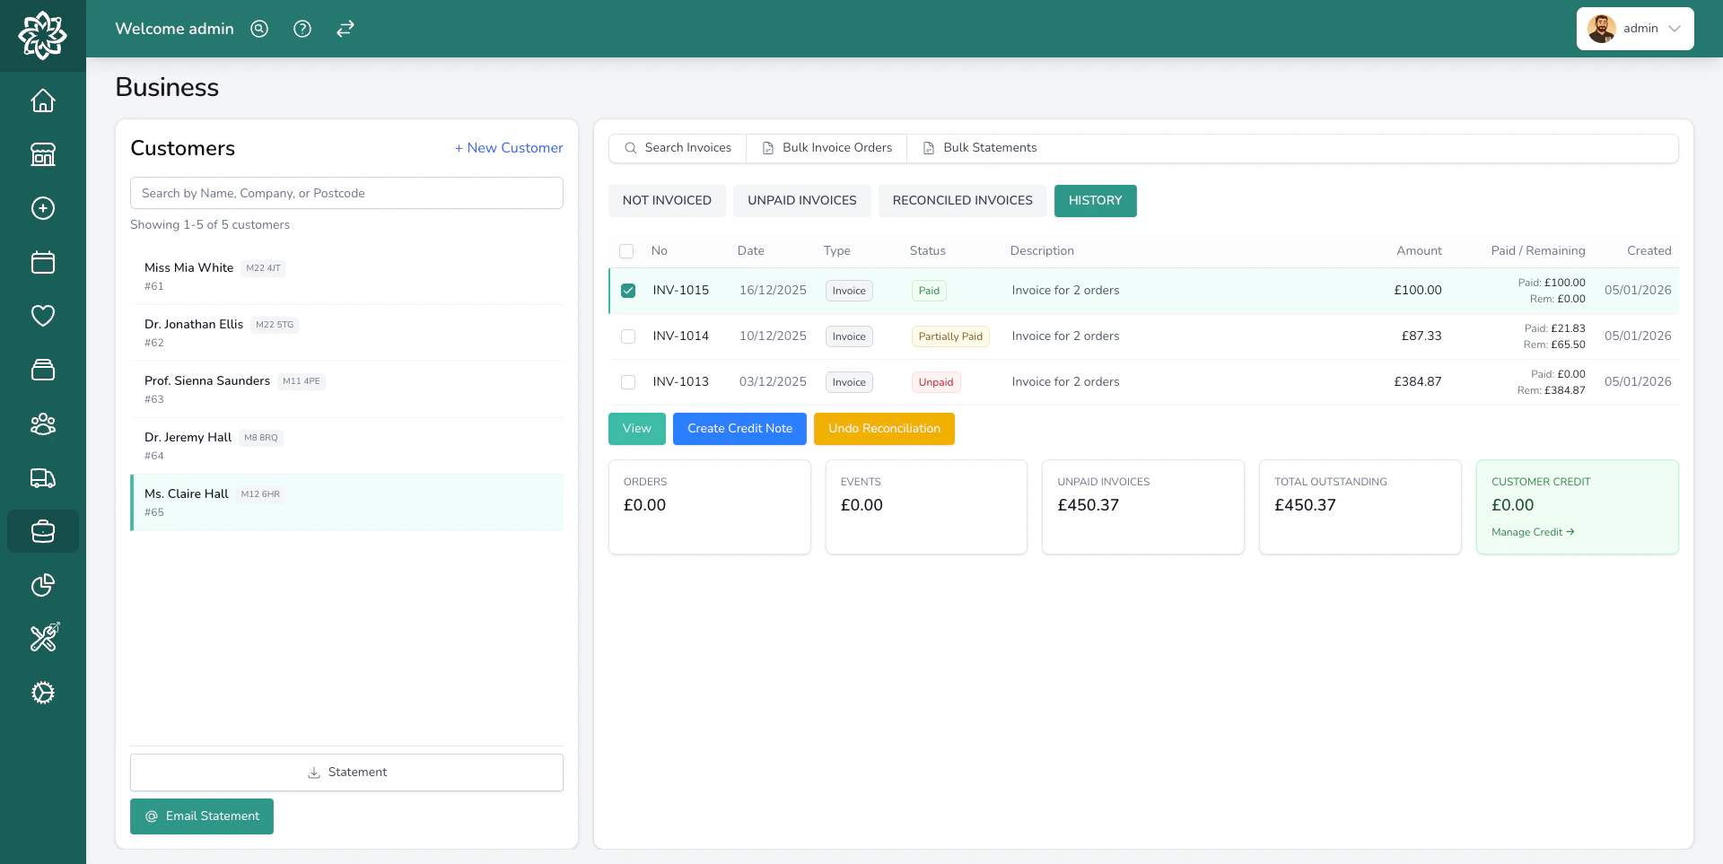1723x864 pixels.
Task: Open the Customers group icon in the sidebar
Action: [42, 423]
